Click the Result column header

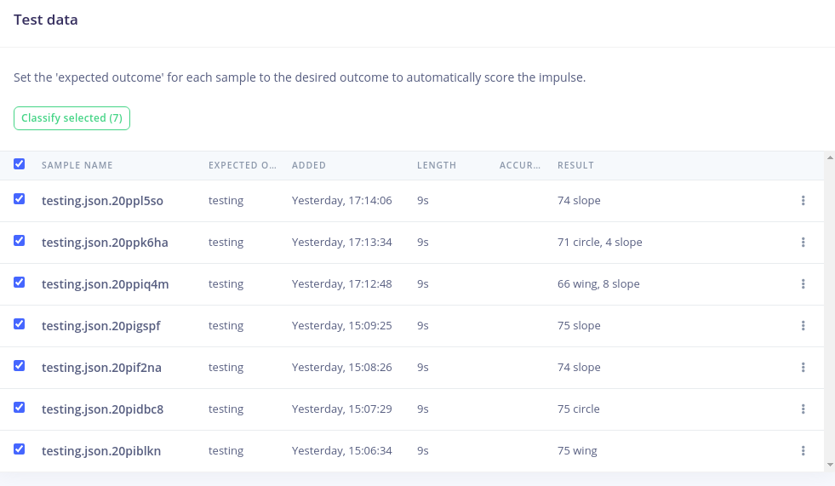(575, 166)
